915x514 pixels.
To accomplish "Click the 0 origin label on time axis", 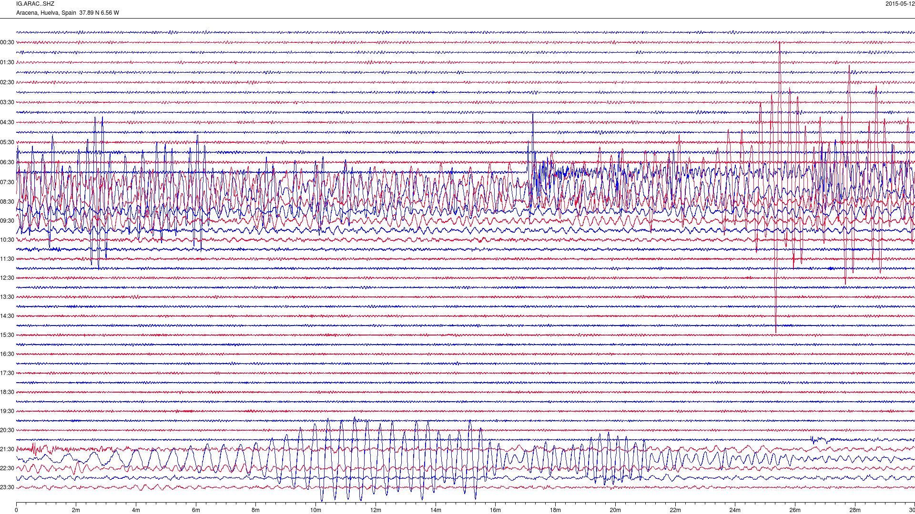I will pyautogui.click(x=16, y=510).
